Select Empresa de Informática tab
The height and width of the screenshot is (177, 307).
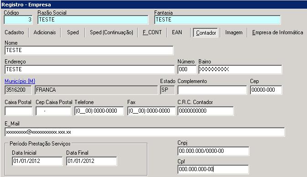pyautogui.click(x=277, y=32)
